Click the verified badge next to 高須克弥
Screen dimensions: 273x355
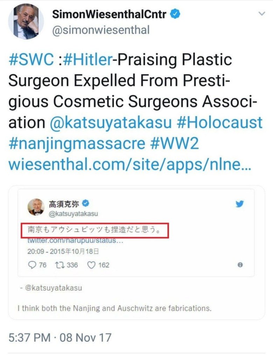click(x=85, y=203)
